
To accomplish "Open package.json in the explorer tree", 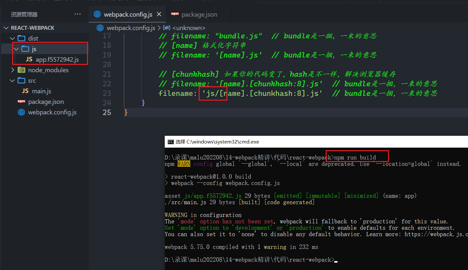I will click(x=46, y=102).
